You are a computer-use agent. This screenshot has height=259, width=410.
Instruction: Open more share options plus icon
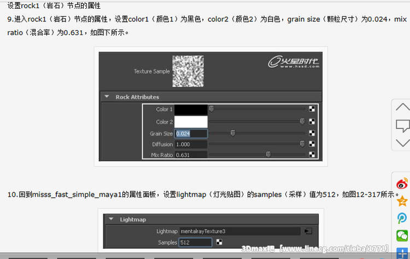pyautogui.click(x=402, y=253)
